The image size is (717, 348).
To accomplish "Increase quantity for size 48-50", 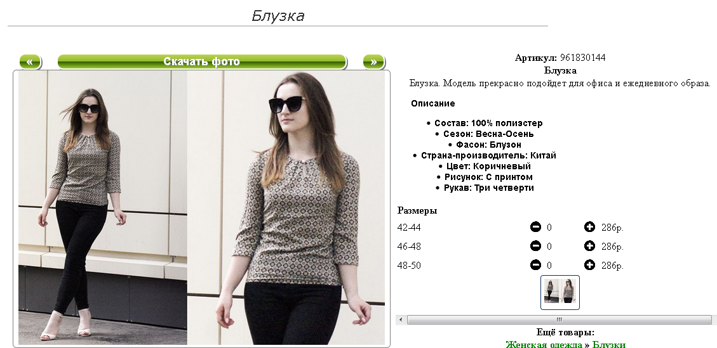I will [589, 265].
